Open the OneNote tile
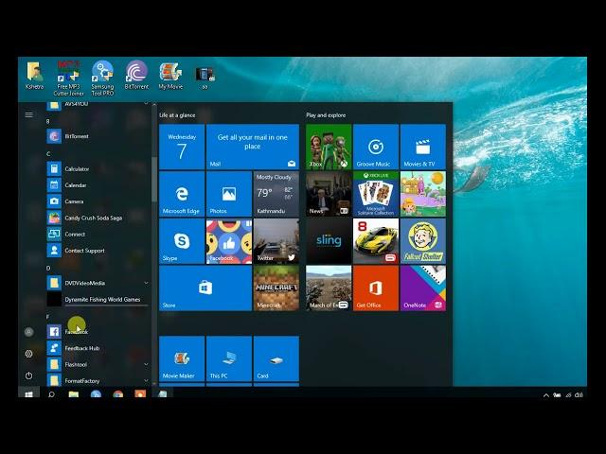 (423, 288)
